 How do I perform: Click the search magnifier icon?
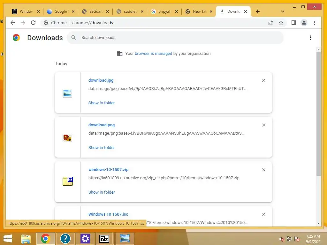pyautogui.click(x=73, y=38)
